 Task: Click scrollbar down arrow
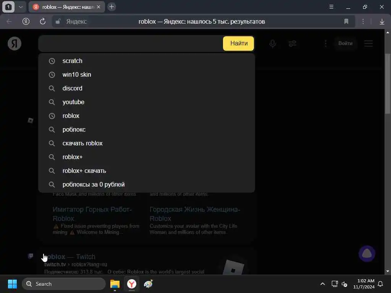pos(388,271)
